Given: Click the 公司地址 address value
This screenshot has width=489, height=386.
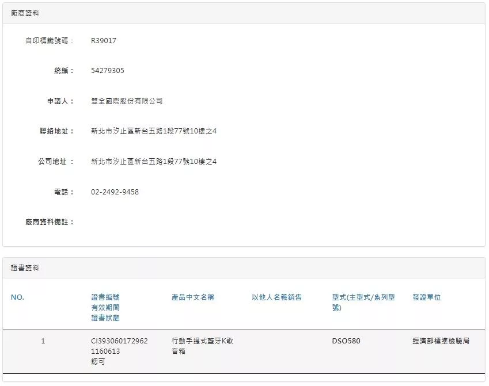Looking at the screenshot, I should 154,162.
